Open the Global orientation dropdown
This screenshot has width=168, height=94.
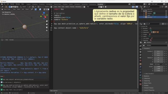click(x=24, y=7)
